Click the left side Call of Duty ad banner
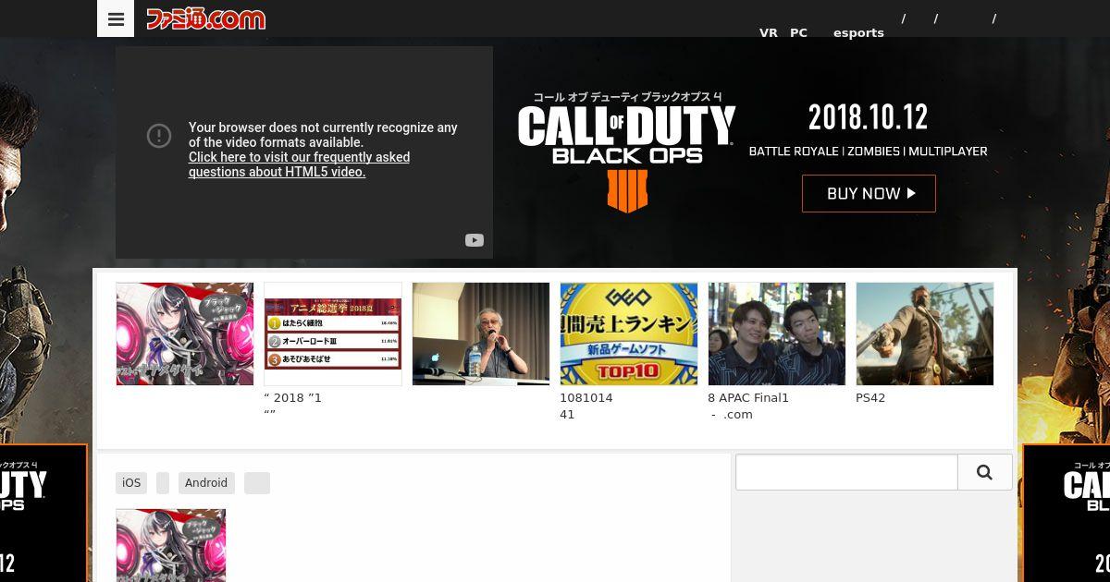This screenshot has height=582, width=1110. (x=43, y=514)
